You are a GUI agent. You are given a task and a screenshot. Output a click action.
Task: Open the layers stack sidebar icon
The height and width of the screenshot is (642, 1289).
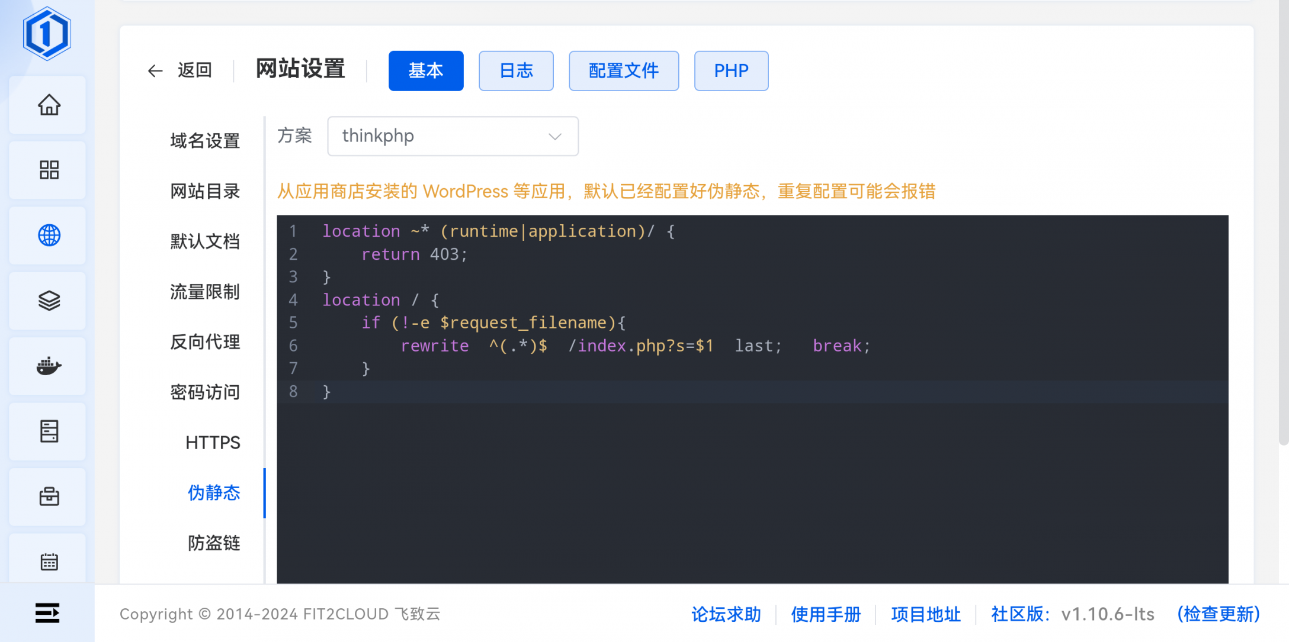point(49,301)
